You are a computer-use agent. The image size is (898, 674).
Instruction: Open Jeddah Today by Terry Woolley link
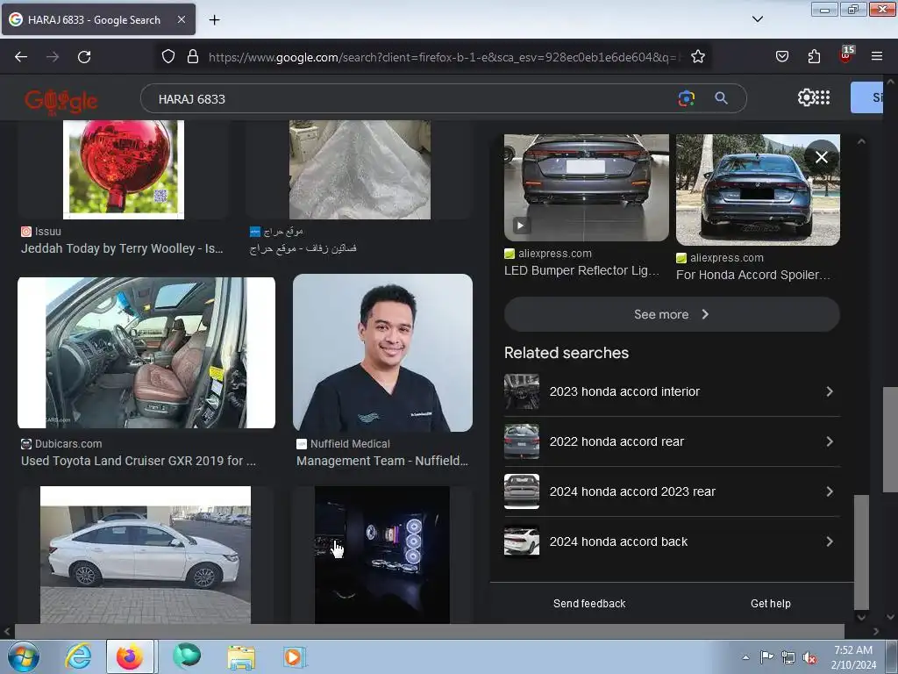click(x=122, y=248)
